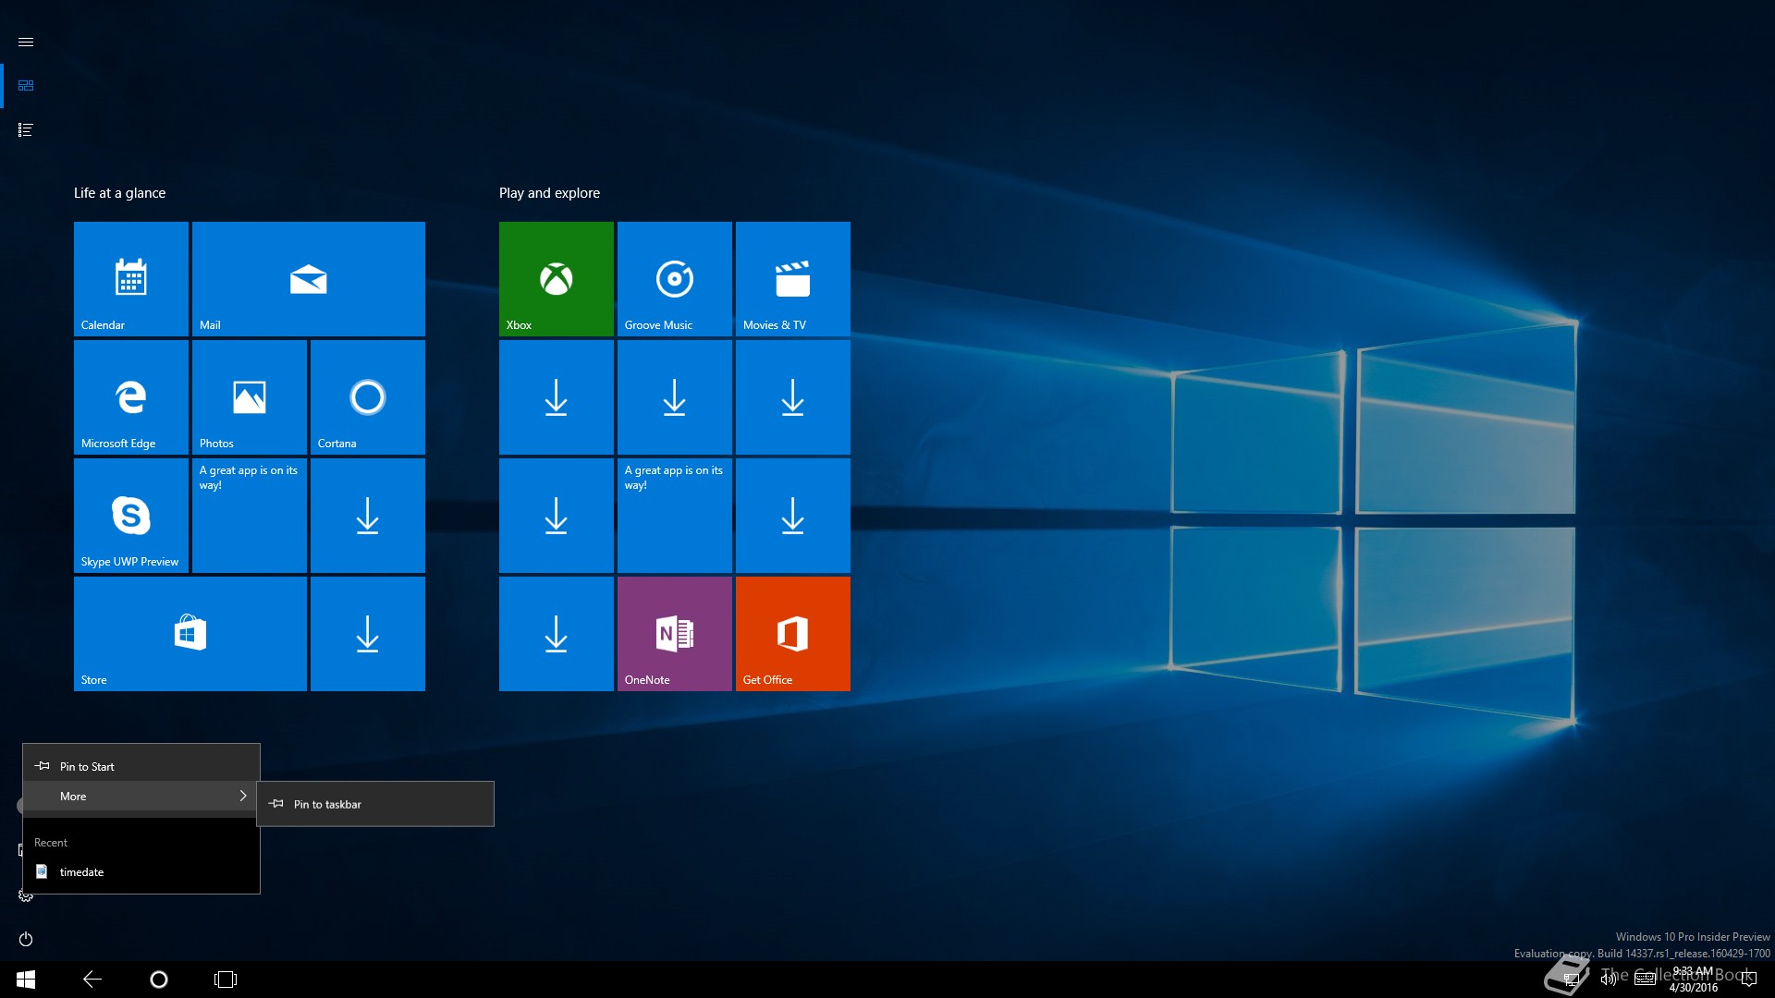This screenshot has height=998, width=1775.
Task: Choose Pin to Start in context menu
Action: point(141,766)
